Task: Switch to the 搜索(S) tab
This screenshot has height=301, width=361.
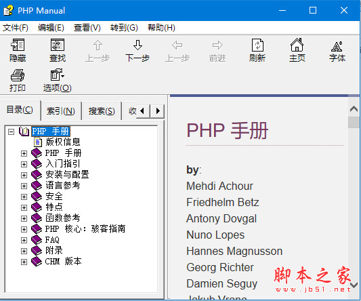Action: coord(102,111)
